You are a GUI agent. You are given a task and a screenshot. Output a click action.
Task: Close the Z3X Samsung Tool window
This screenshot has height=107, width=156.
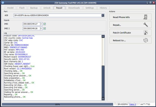[154, 3]
